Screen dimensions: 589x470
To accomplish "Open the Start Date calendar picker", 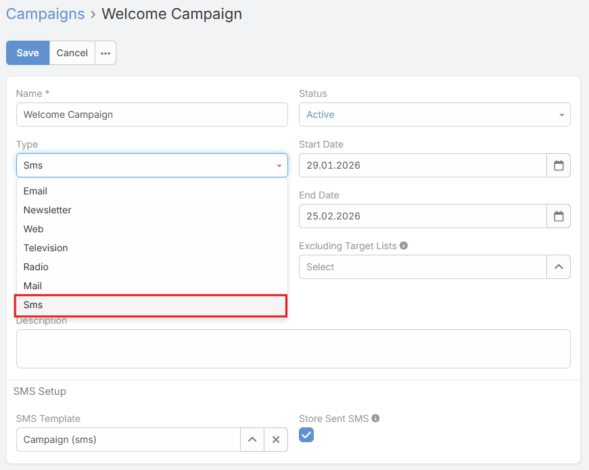I will click(x=558, y=165).
